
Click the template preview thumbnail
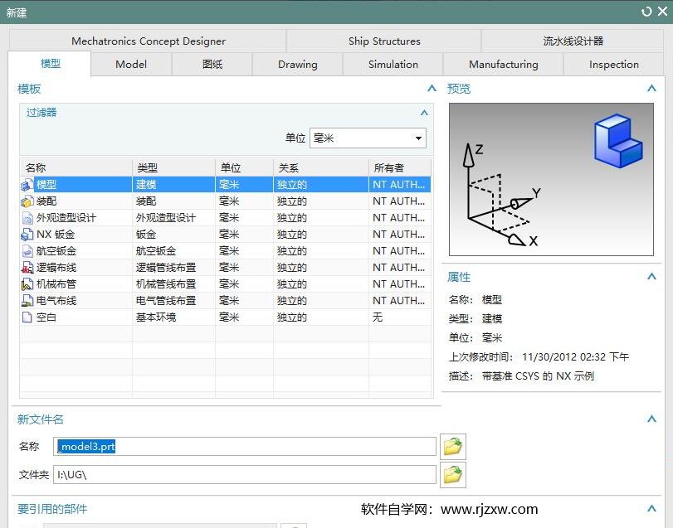(551, 179)
